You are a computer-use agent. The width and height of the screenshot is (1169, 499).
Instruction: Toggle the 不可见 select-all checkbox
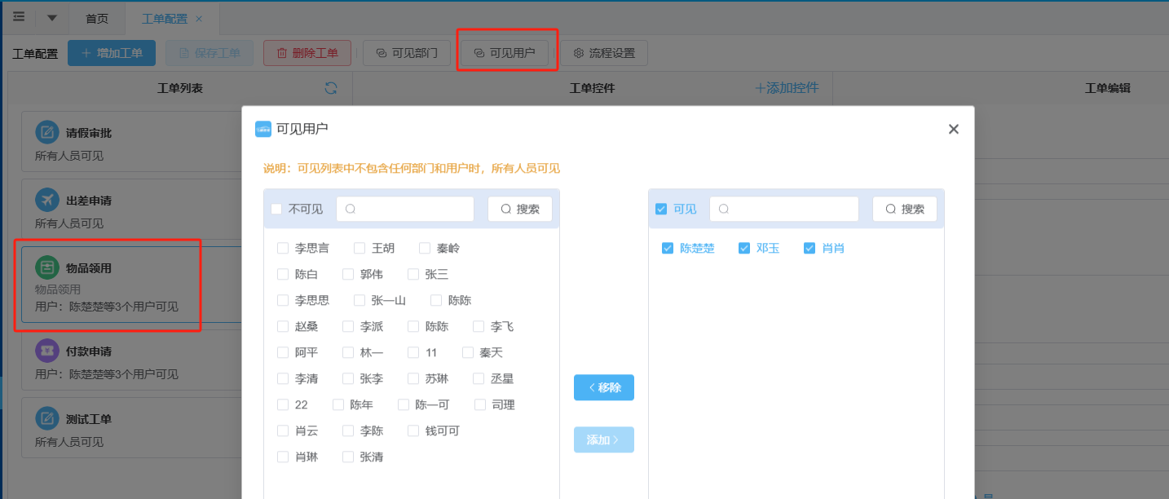[276, 209]
